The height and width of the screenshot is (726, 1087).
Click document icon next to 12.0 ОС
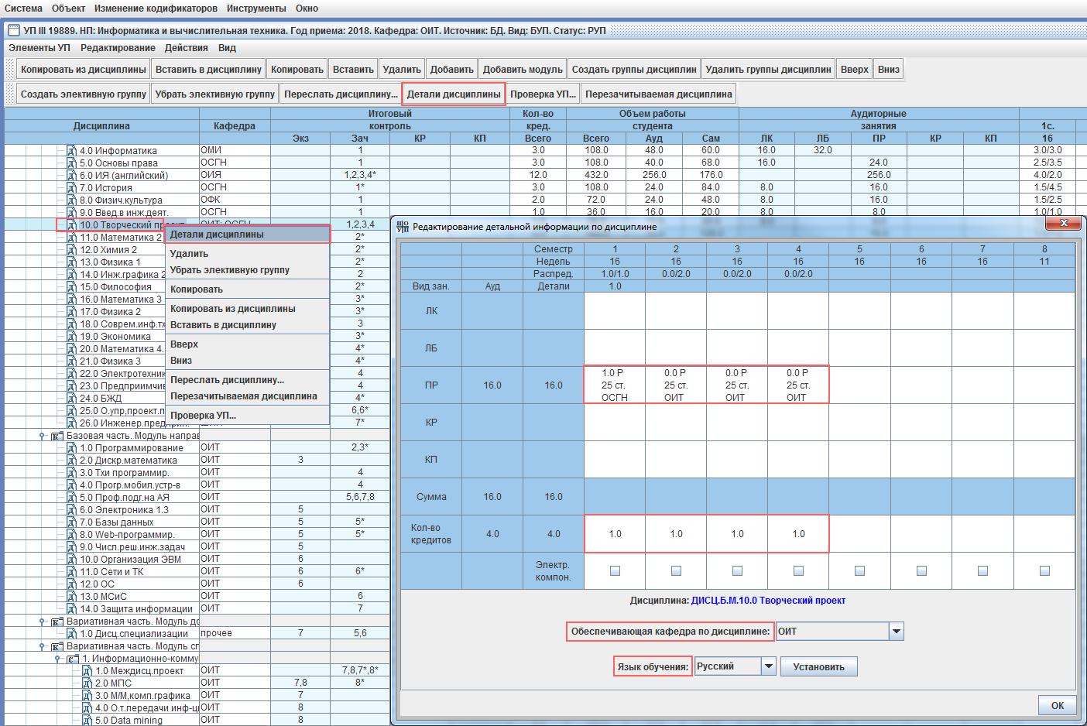coord(71,584)
